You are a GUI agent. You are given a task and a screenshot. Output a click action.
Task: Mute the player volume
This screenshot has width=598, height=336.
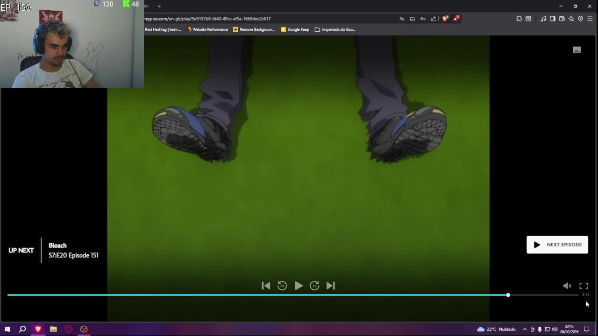tap(567, 286)
